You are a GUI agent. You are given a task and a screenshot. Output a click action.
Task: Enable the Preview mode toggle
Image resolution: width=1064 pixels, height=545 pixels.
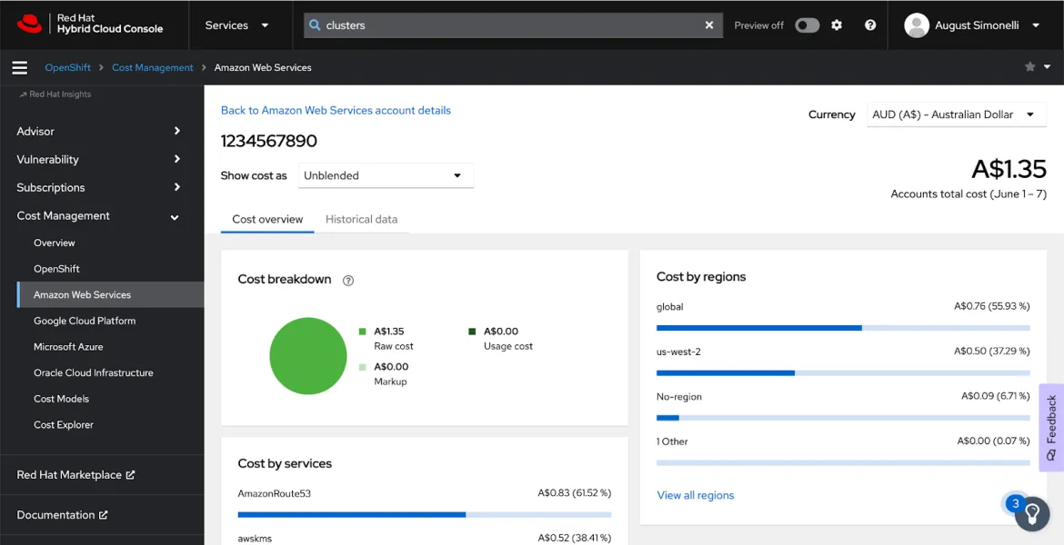(x=807, y=25)
